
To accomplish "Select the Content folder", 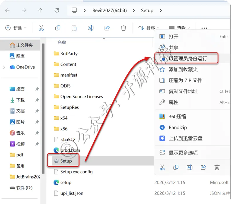I will pyautogui.click(x=65, y=64).
